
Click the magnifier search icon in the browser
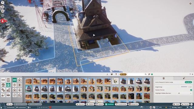coord(145,74)
